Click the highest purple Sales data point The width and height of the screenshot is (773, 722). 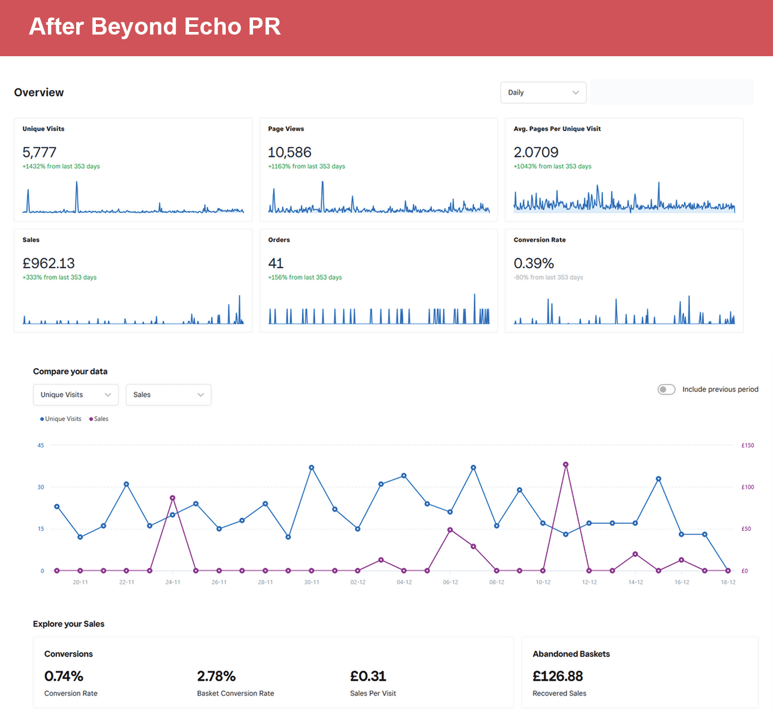coord(565,465)
